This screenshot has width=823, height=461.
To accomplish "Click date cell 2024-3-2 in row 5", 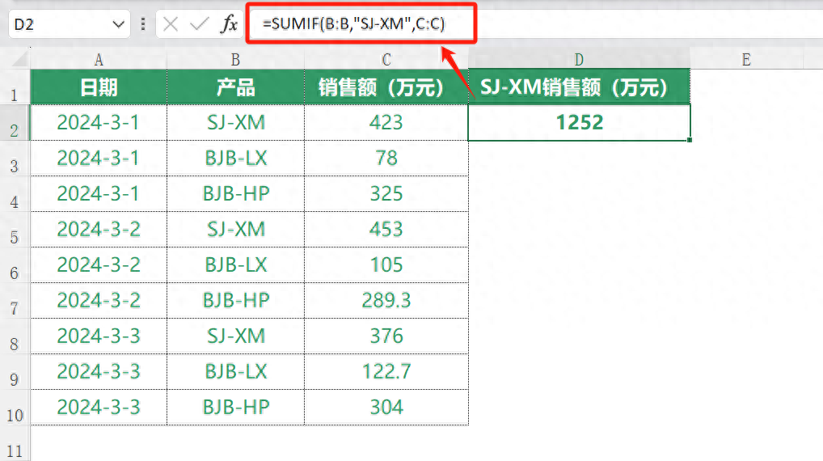I will click(99, 230).
